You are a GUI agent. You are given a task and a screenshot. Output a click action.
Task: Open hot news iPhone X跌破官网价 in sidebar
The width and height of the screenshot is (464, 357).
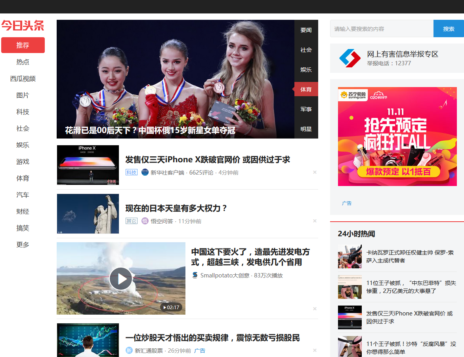point(410,317)
